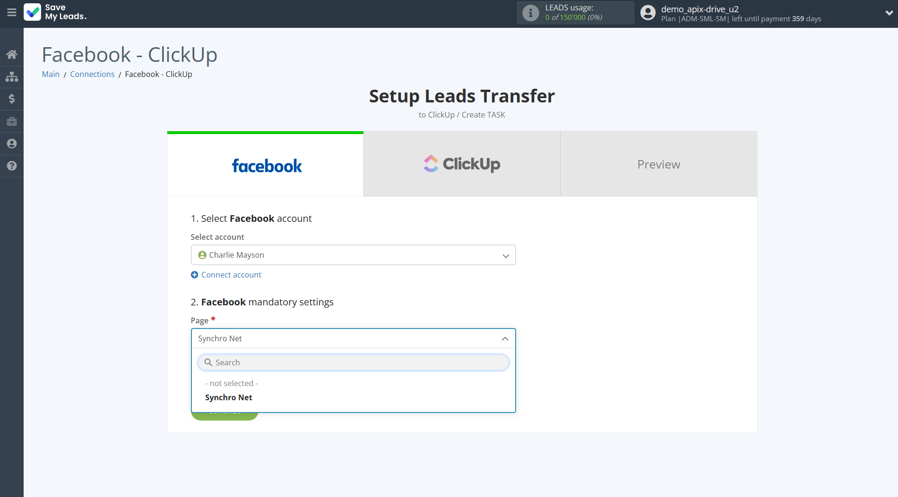The image size is (898, 497).
Task: Expand the account menu chevron
Action: click(x=889, y=13)
